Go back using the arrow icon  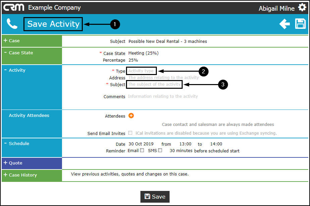[285, 24]
